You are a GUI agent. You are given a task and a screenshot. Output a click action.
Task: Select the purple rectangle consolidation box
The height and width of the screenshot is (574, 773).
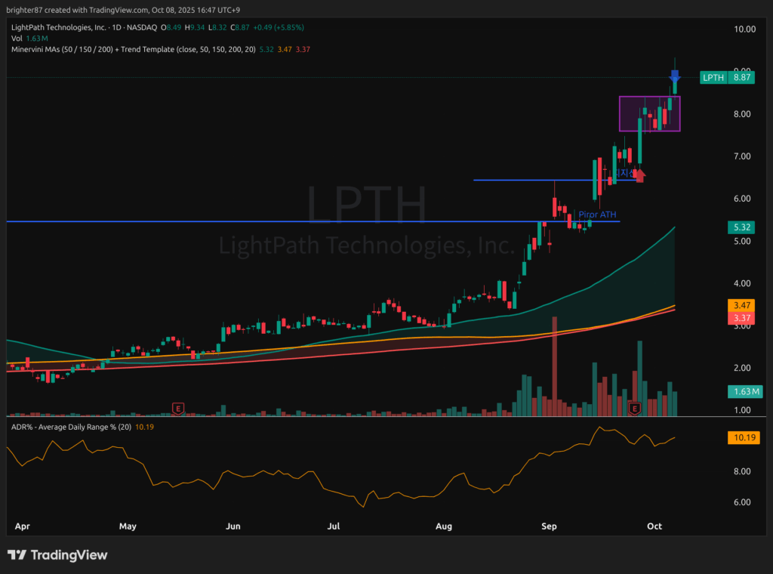(649, 113)
